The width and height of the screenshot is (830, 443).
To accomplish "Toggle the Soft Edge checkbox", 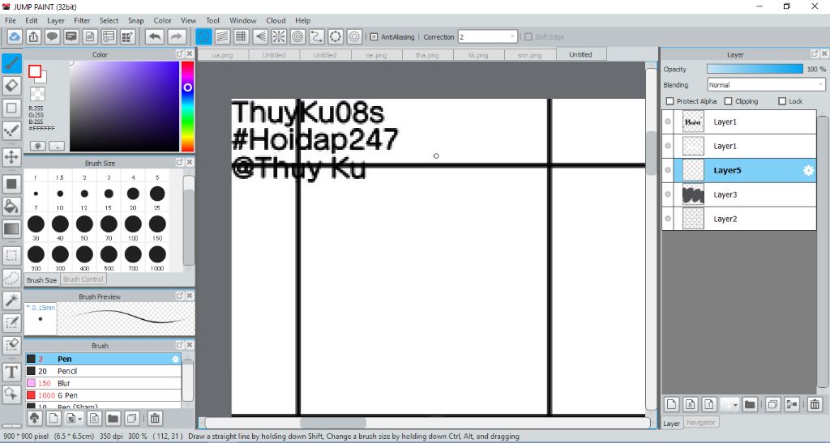I will click(x=528, y=37).
